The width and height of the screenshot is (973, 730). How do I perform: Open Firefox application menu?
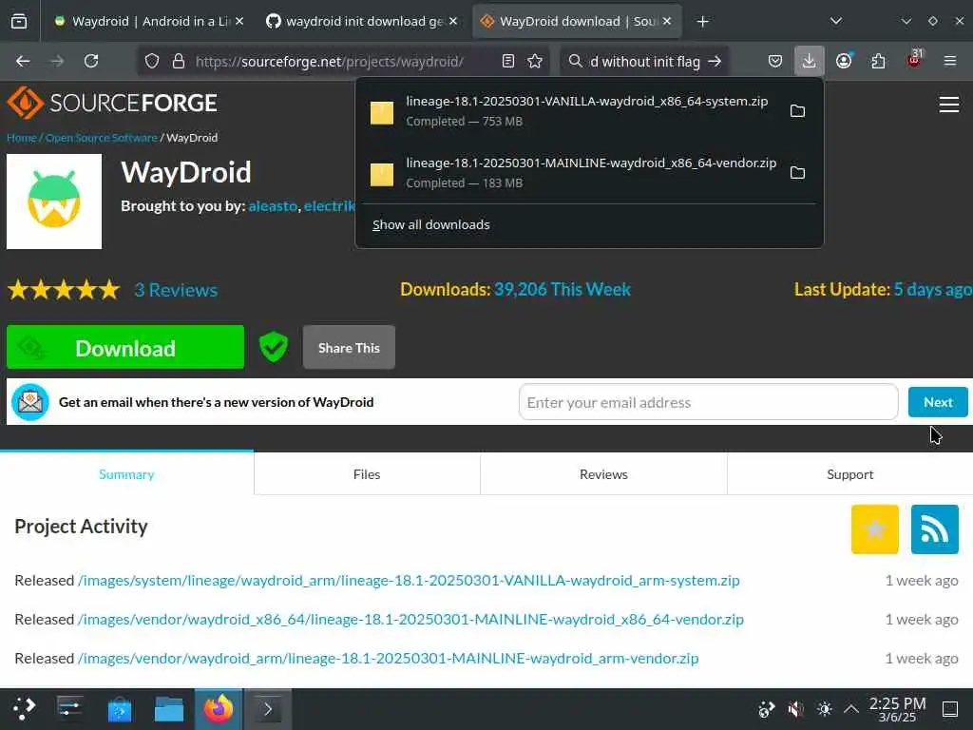point(950,62)
